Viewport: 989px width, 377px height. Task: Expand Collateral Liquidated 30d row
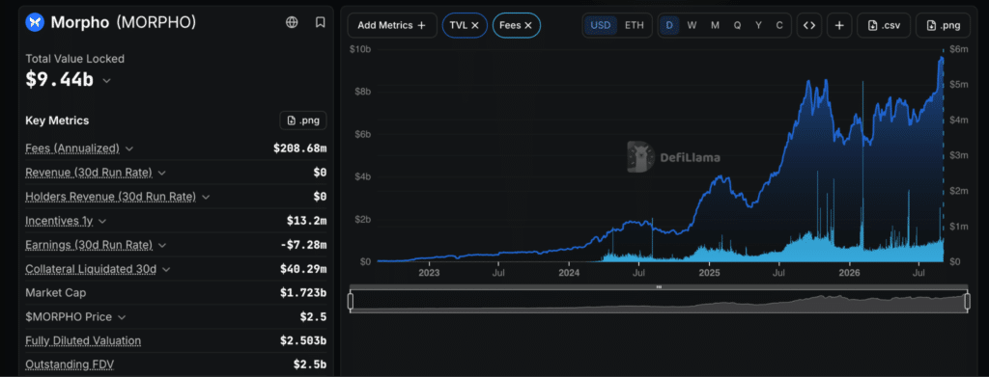166,269
